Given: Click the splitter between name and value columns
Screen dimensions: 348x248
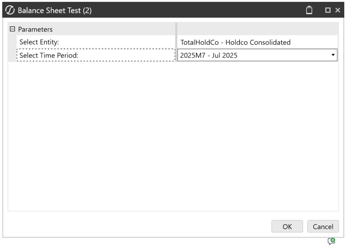Looking at the screenshot, I should click(x=176, y=42).
